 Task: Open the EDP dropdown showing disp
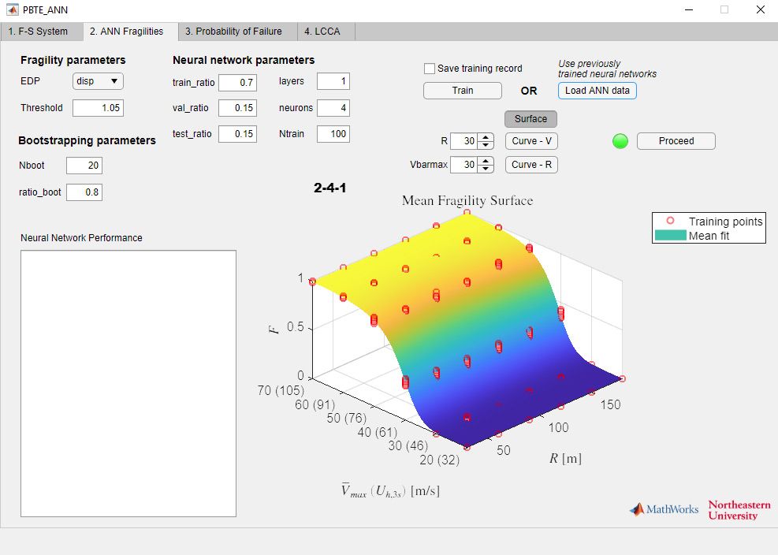[x=97, y=80]
